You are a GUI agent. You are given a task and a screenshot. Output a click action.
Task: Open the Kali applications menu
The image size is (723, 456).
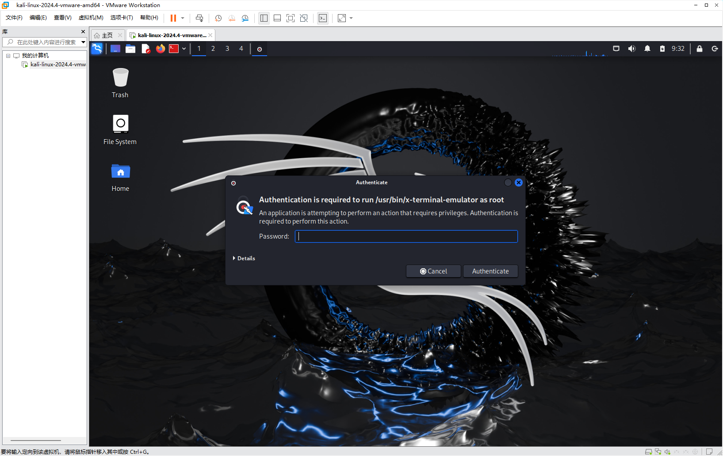pos(97,49)
